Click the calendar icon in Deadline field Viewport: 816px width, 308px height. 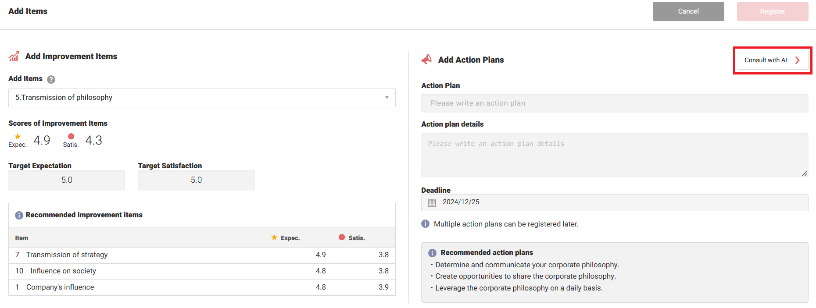[x=432, y=202]
